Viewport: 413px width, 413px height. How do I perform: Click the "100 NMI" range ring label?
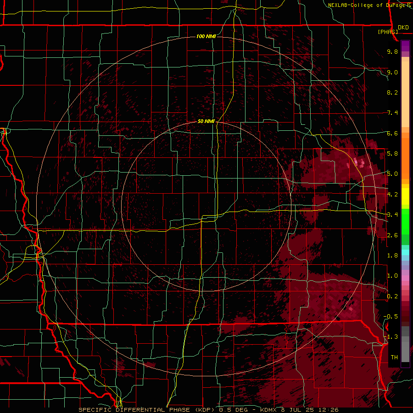pos(206,36)
